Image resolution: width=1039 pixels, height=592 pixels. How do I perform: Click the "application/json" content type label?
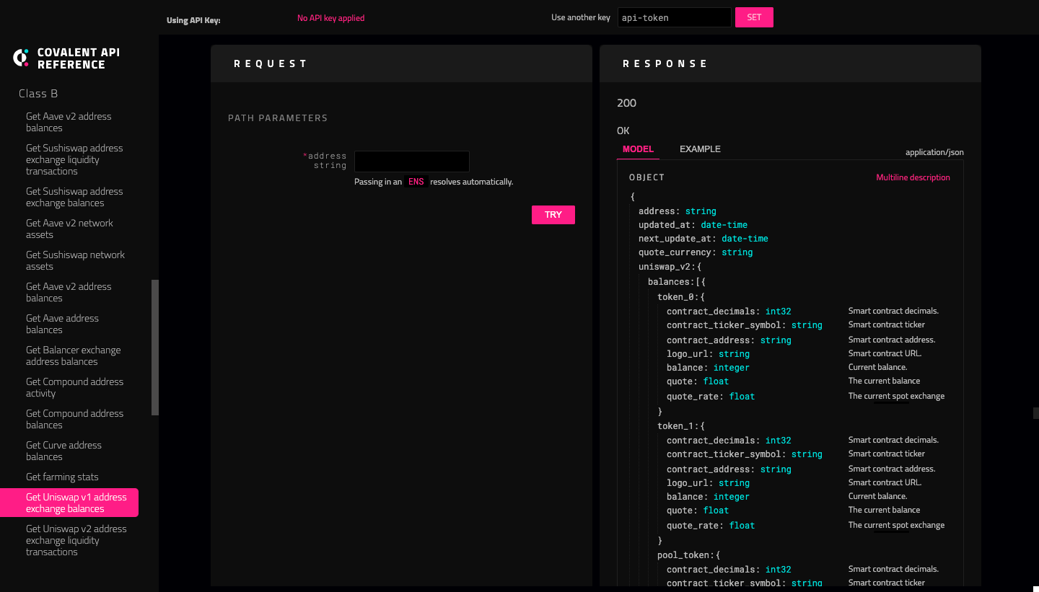pos(934,152)
